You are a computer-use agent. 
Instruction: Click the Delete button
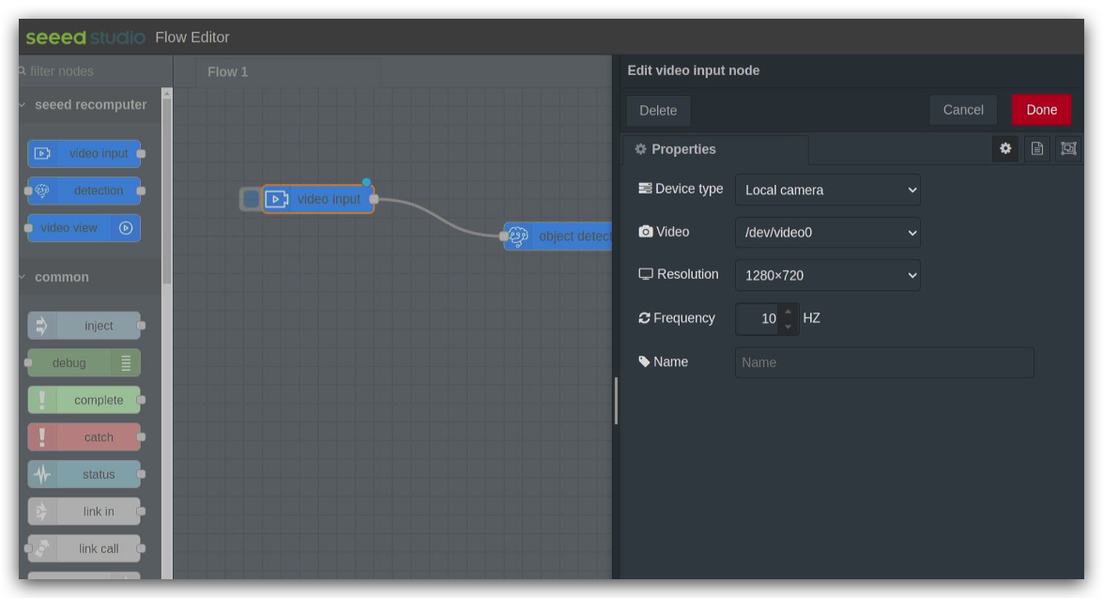pos(658,111)
